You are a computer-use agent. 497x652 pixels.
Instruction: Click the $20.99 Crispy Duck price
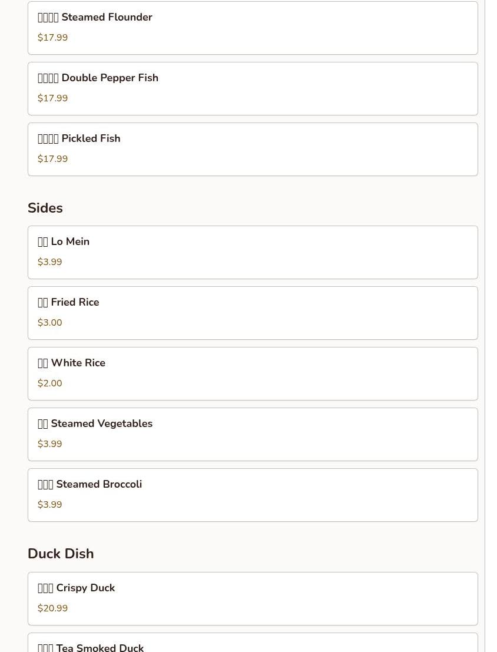coord(53,608)
